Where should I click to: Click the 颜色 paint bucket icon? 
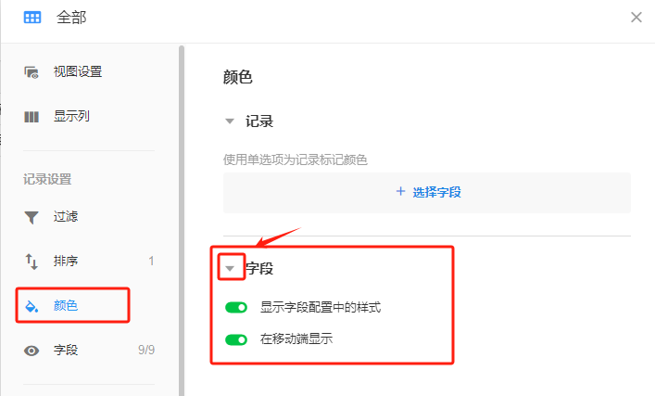(31, 306)
